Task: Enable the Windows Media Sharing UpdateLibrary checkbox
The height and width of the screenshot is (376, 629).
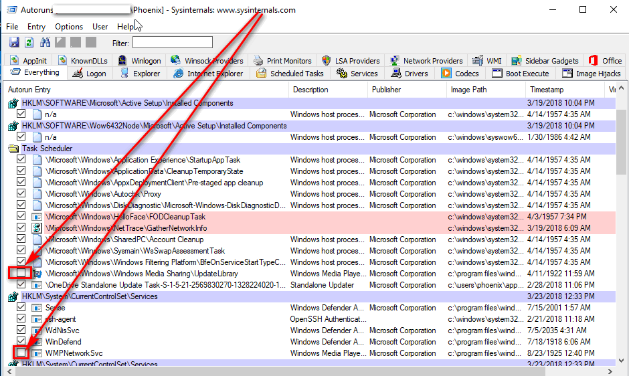Action: 21,273
